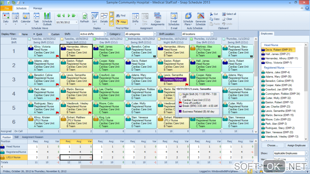Expand the Daily view dropdown arrow
The height and width of the screenshot is (174, 310).
tap(6, 25)
